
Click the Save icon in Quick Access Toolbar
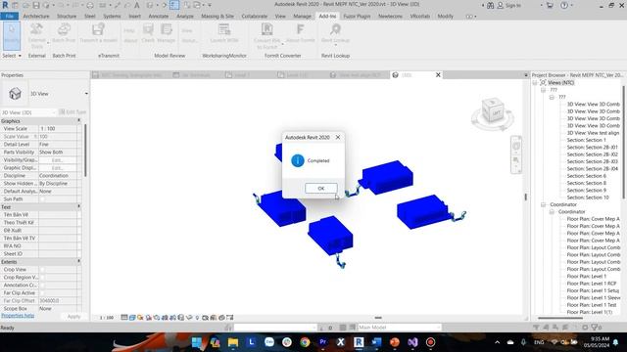coord(36,5)
